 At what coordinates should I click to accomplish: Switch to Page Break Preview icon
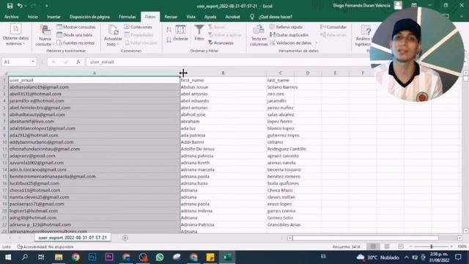coord(401,246)
